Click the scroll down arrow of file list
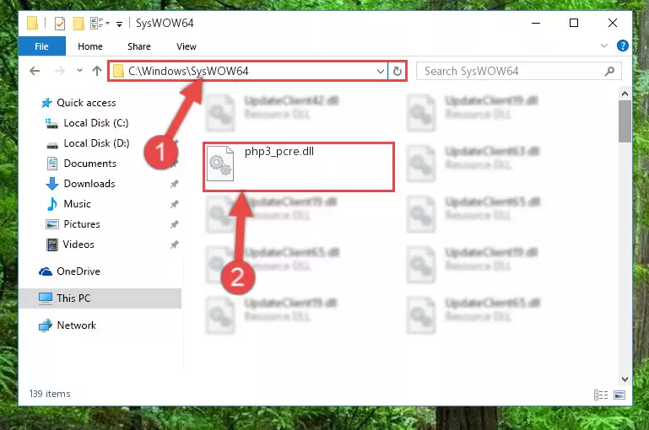The width and height of the screenshot is (649, 430). coord(625,379)
